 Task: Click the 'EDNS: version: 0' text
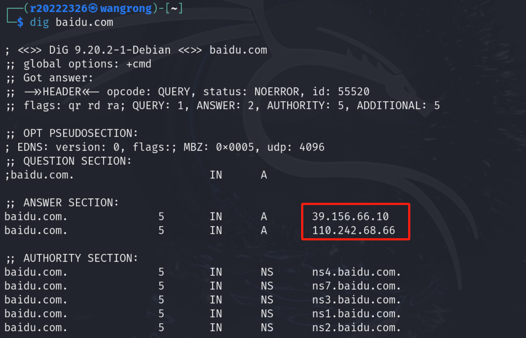tap(68, 147)
